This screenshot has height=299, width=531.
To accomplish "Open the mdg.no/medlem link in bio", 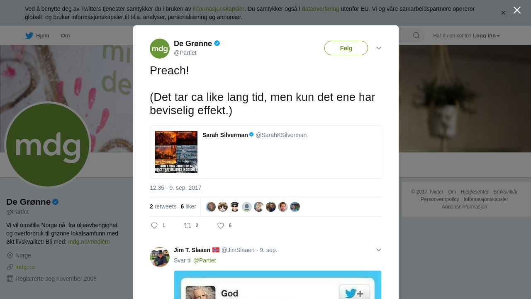I will [89, 242].
